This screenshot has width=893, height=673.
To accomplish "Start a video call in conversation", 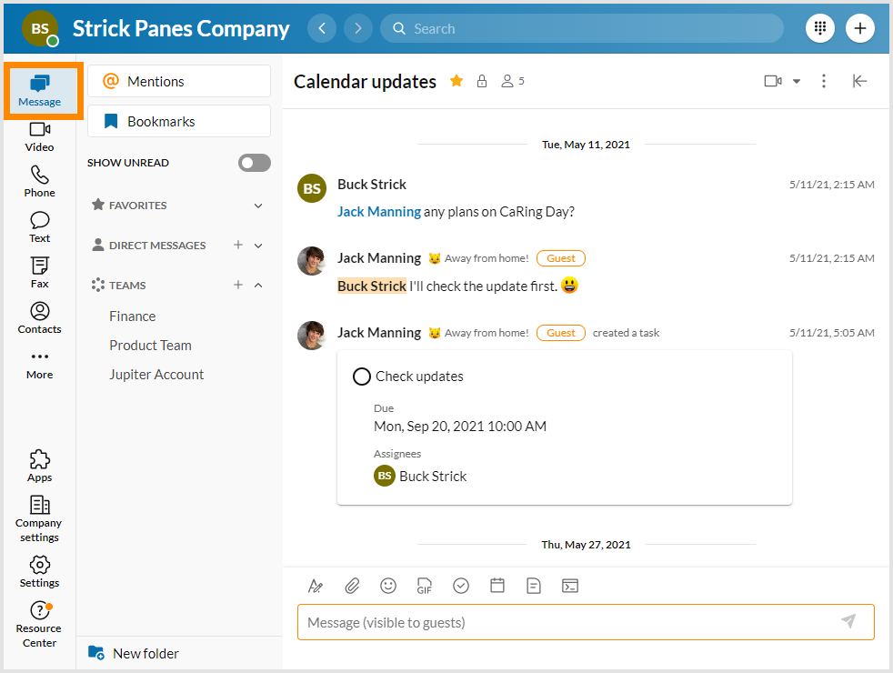I will pos(772,81).
